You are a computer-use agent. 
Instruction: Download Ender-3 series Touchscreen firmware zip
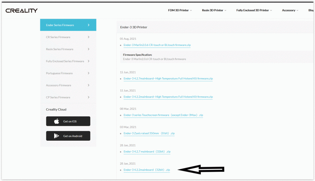point(163,115)
